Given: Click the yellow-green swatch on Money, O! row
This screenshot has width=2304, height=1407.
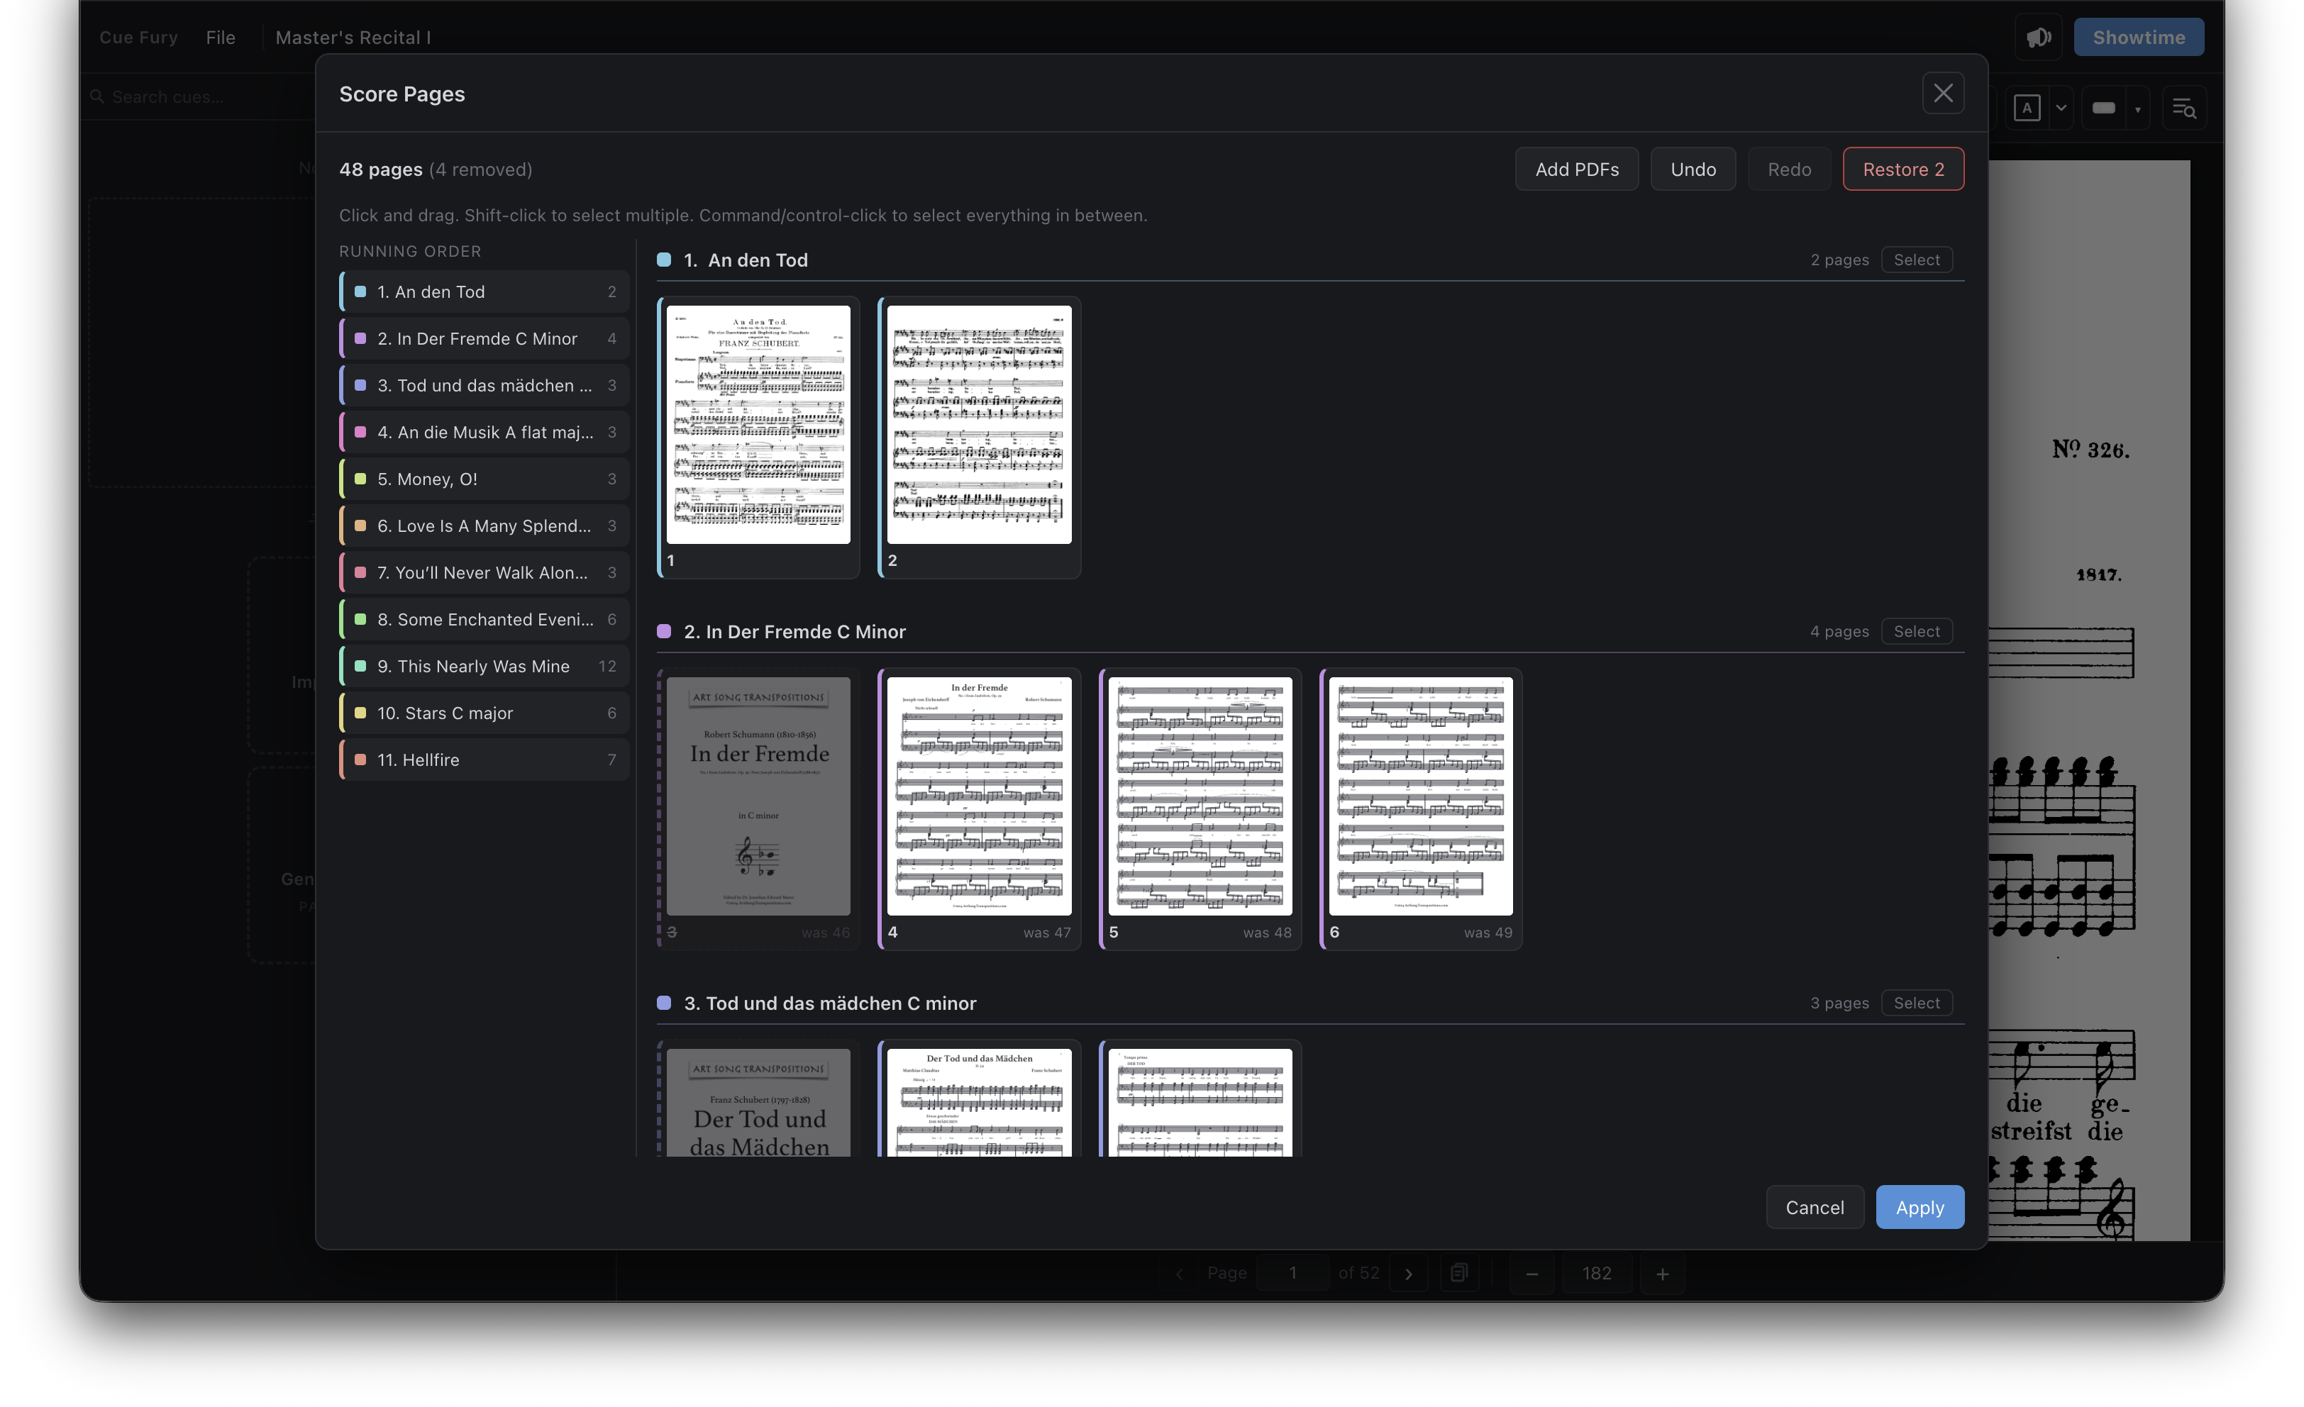Looking at the screenshot, I should point(360,479).
